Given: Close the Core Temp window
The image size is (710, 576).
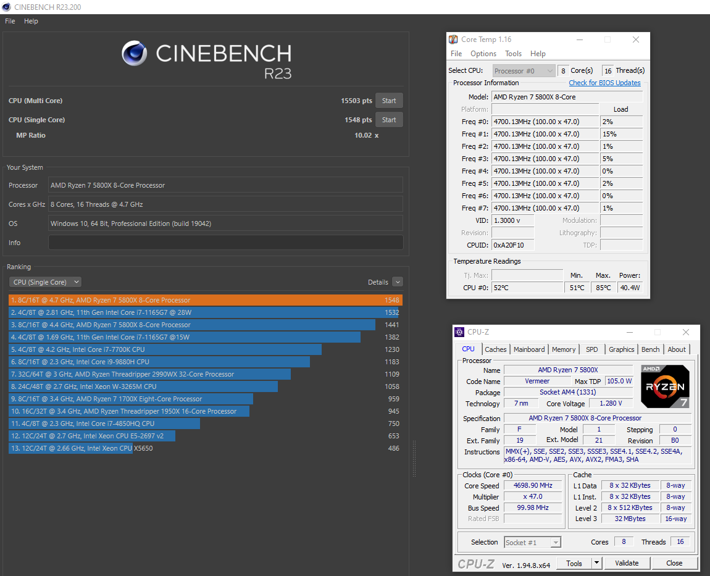Looking at the screenshot, I should click(x=636, y=40).
